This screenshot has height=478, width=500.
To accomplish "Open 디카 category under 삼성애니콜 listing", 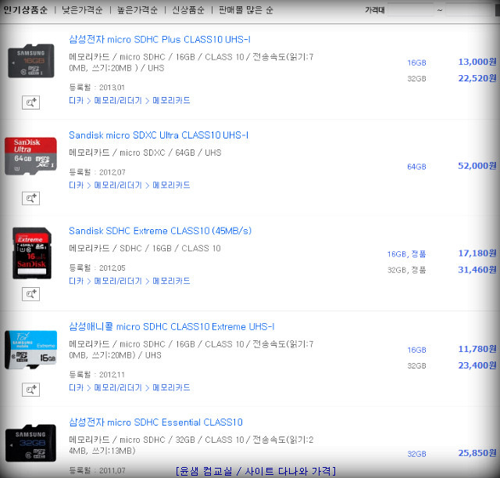I will [77, 387].
